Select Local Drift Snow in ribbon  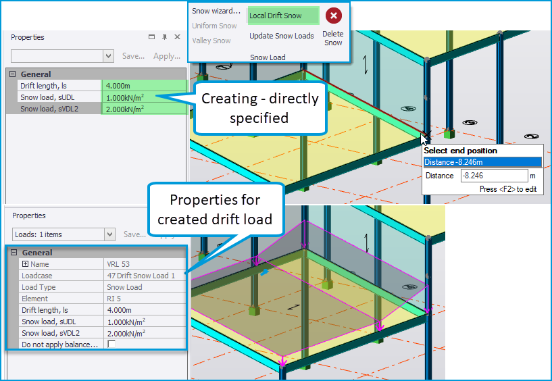point(275,16)
